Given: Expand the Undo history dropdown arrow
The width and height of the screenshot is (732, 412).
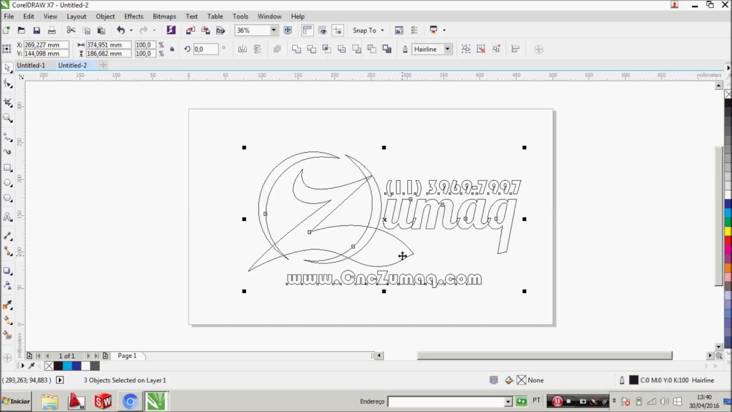Looking at the screenshot, I should tap(131, 30).
